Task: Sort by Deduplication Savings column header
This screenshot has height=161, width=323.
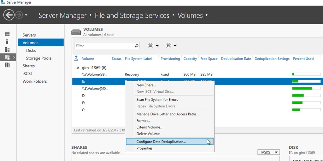Action: click(x=272, y=59)
